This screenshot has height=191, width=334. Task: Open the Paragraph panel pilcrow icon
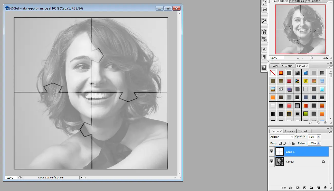click(x=264, y=57)
